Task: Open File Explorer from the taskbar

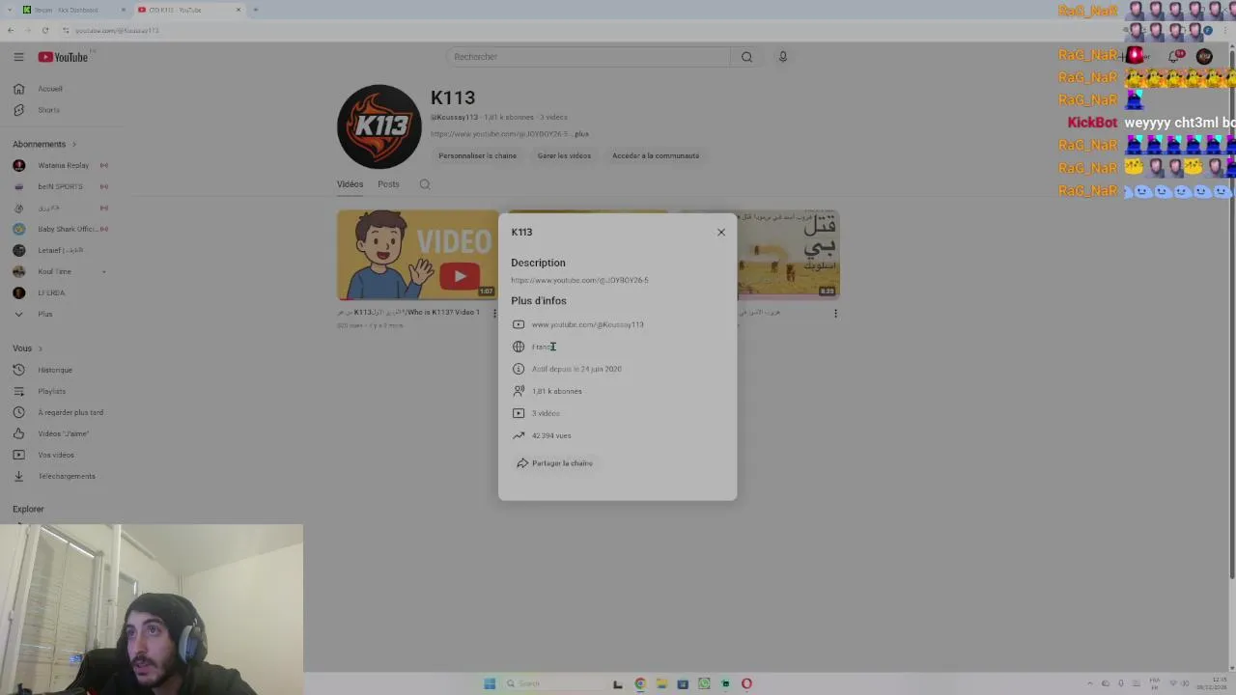Action: pyautogui.click(x=661, y=683)
